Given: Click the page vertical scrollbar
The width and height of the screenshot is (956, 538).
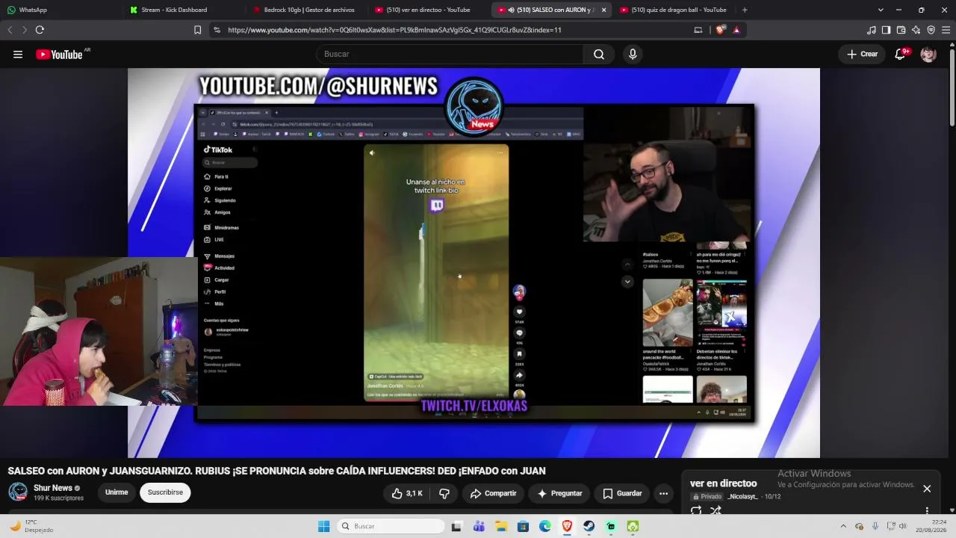Looking at the screenshot, I should coord(952,86).
